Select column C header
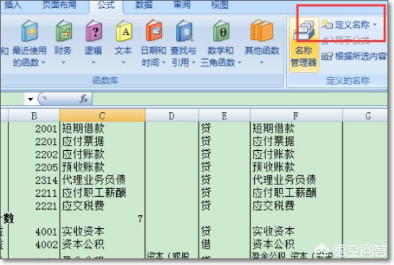The width and height of the screenshot is (394, 265). (102, 115)
